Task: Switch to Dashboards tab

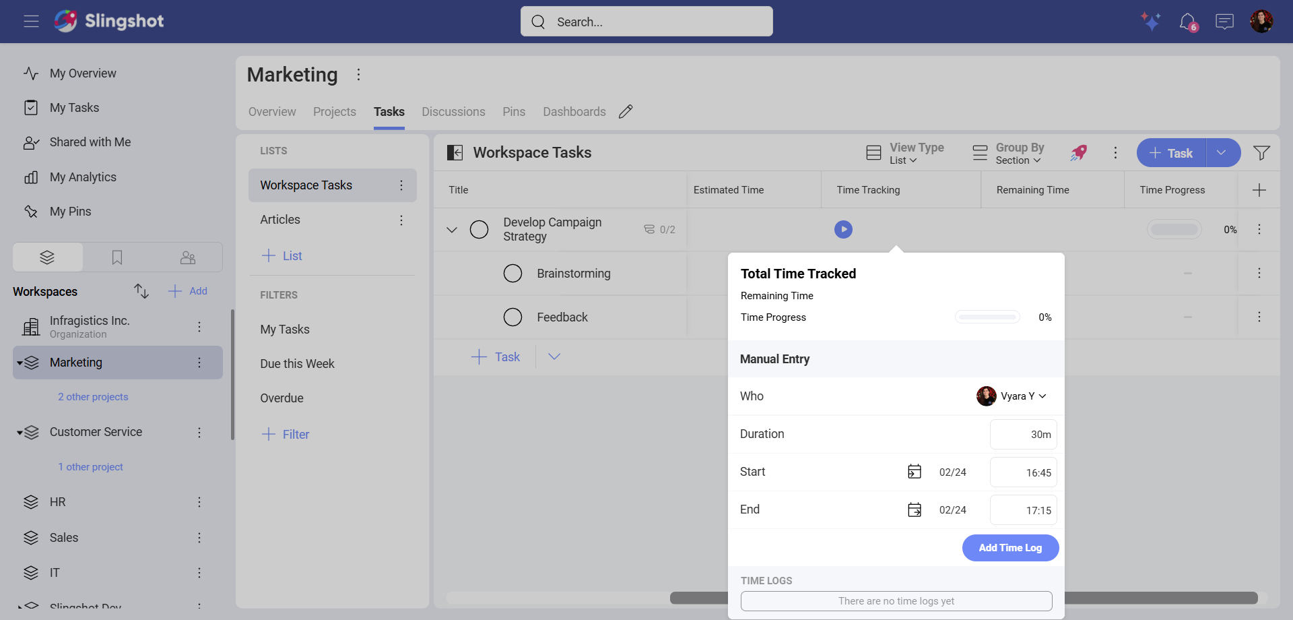Action: 574,112
